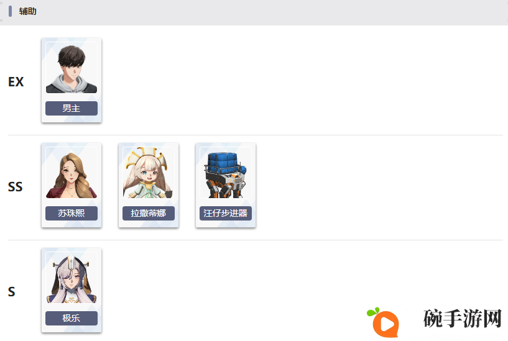The width and height of the screenshot is (508, 341).
Task: Click the orange play logo icon
Action: pyautogui.click(x=386, y=323)
